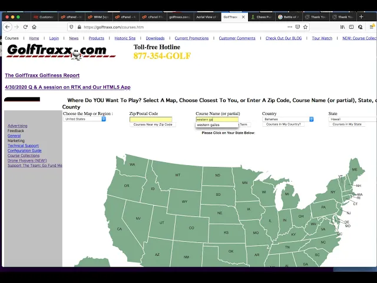This screenshot has height=283, width=377.
Task: Open the 4/30/2020 Q & A session link
Action: click(x=68, y=87)
